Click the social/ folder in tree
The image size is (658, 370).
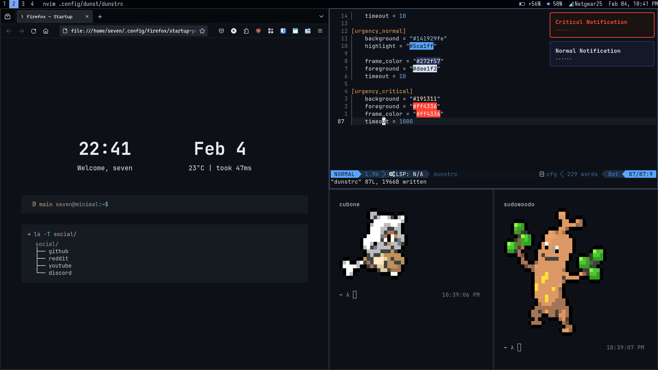click(47, 244)
